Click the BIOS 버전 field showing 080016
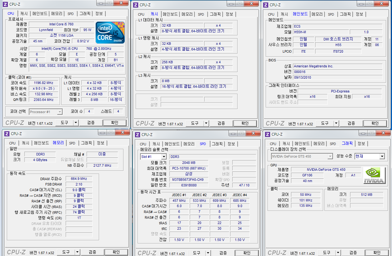 coord(337,72)
